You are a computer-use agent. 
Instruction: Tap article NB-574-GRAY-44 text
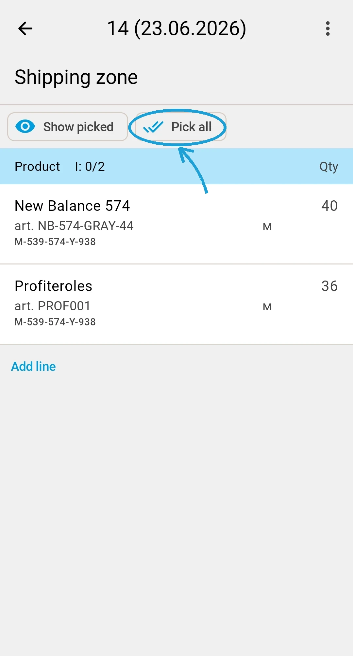(74, 226)
